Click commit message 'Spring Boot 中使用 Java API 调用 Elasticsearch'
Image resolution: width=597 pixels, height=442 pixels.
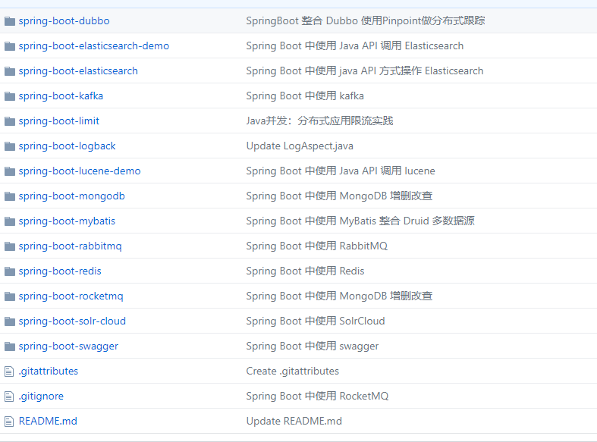click(355, 45)
